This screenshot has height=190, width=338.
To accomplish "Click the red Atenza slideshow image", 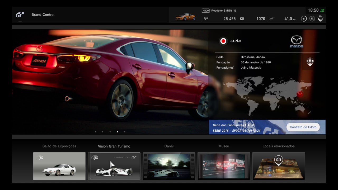I will click(110, 82).
